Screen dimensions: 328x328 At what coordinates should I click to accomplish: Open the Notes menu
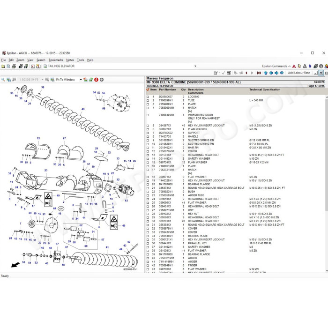pyautogui.click(x=70, y=60)
